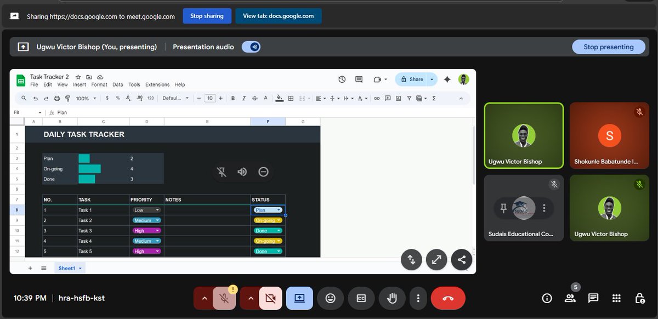Viewport: 658px width, 319px height.
Task: Insert a link from the toolbar
Action: (378, 98)
